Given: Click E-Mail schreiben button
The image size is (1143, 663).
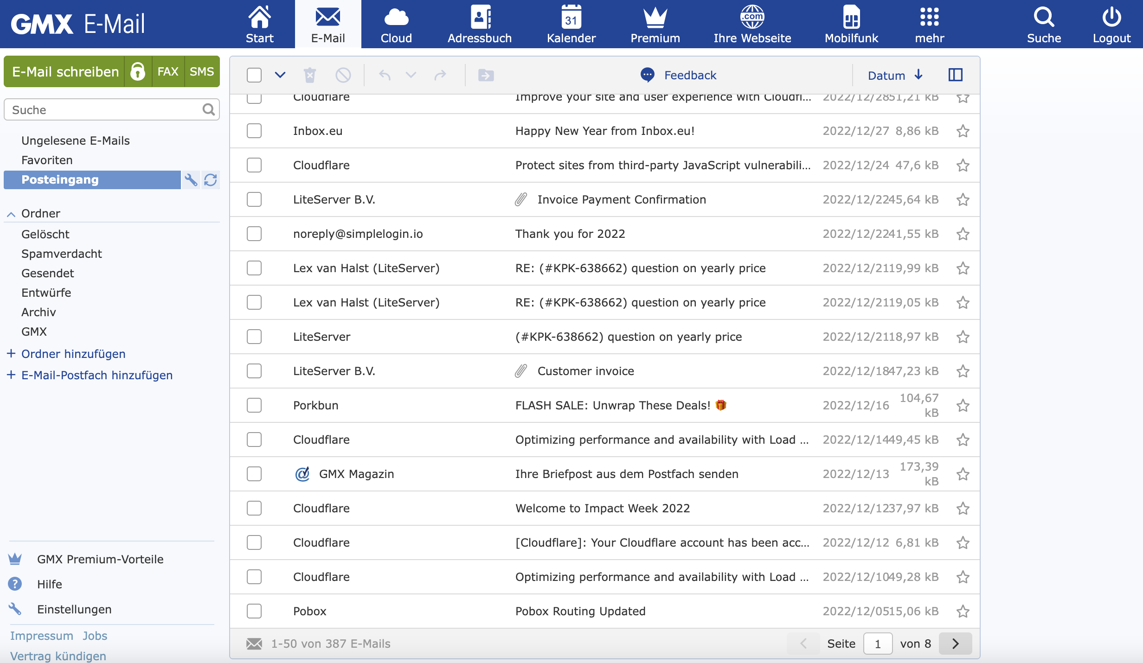Looking at the screenshot, I should click(65, 71).
